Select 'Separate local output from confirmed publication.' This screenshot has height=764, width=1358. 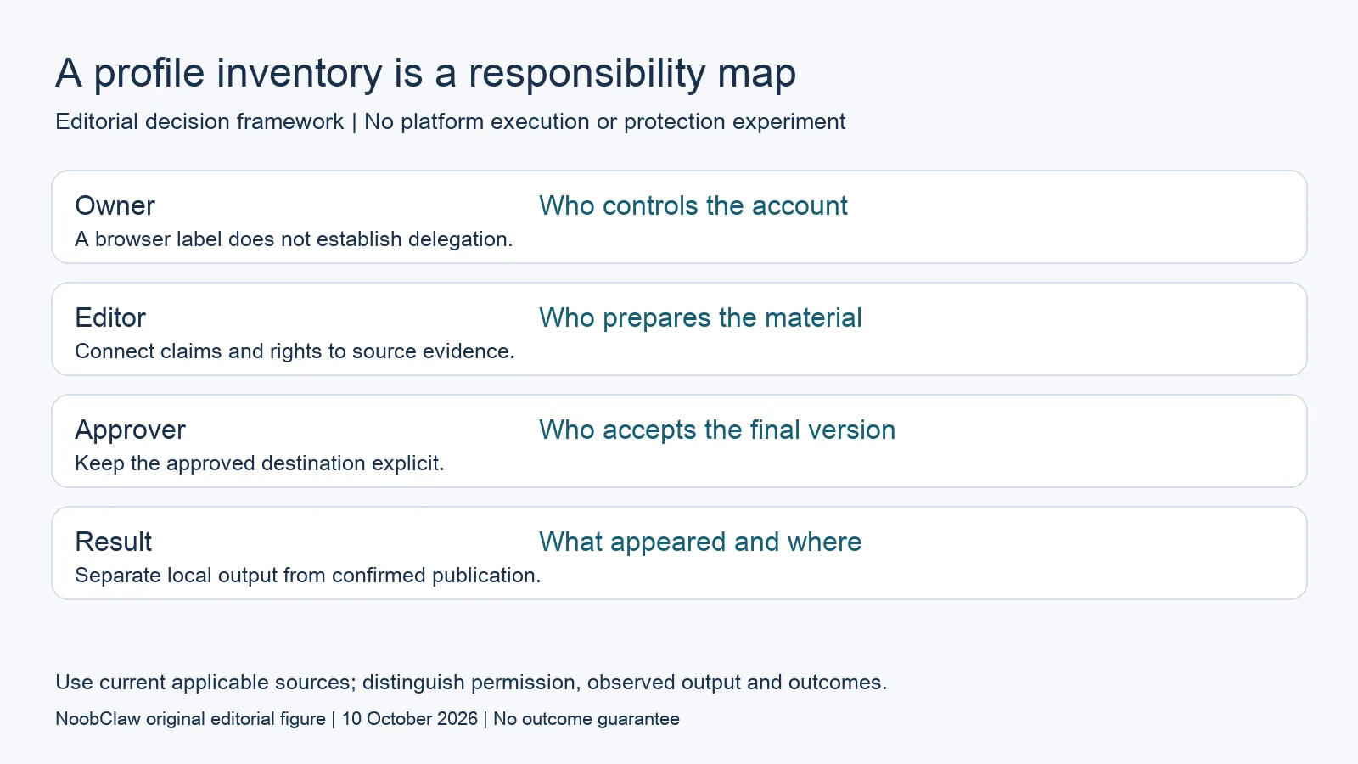click(x=307, y=576)
